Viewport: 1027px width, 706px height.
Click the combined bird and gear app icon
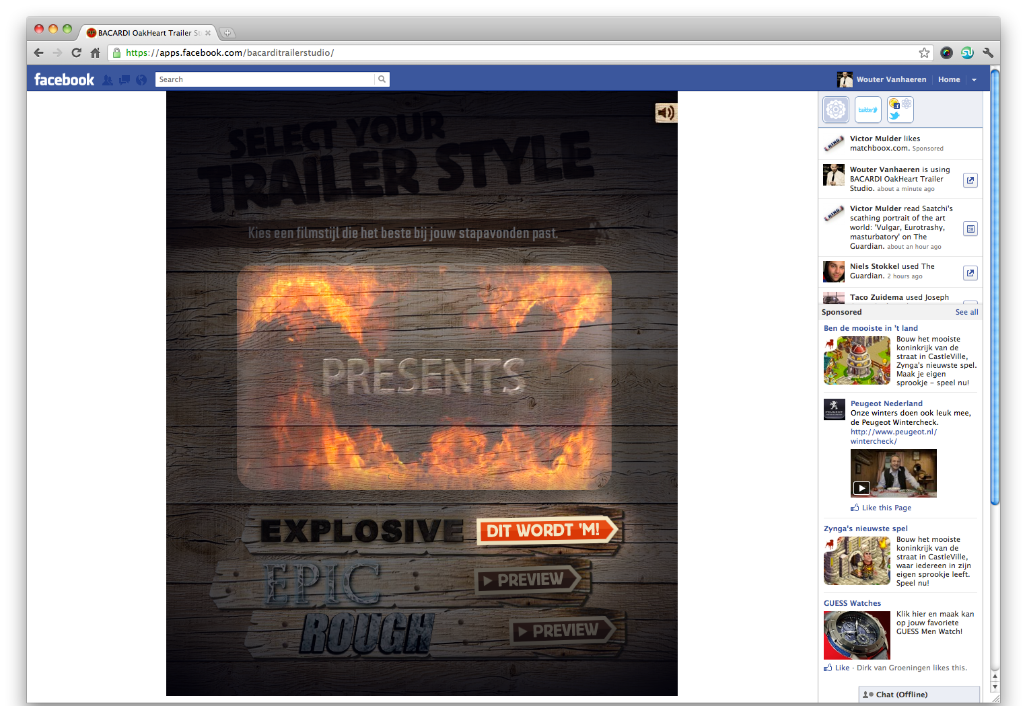tap(900, 109)
